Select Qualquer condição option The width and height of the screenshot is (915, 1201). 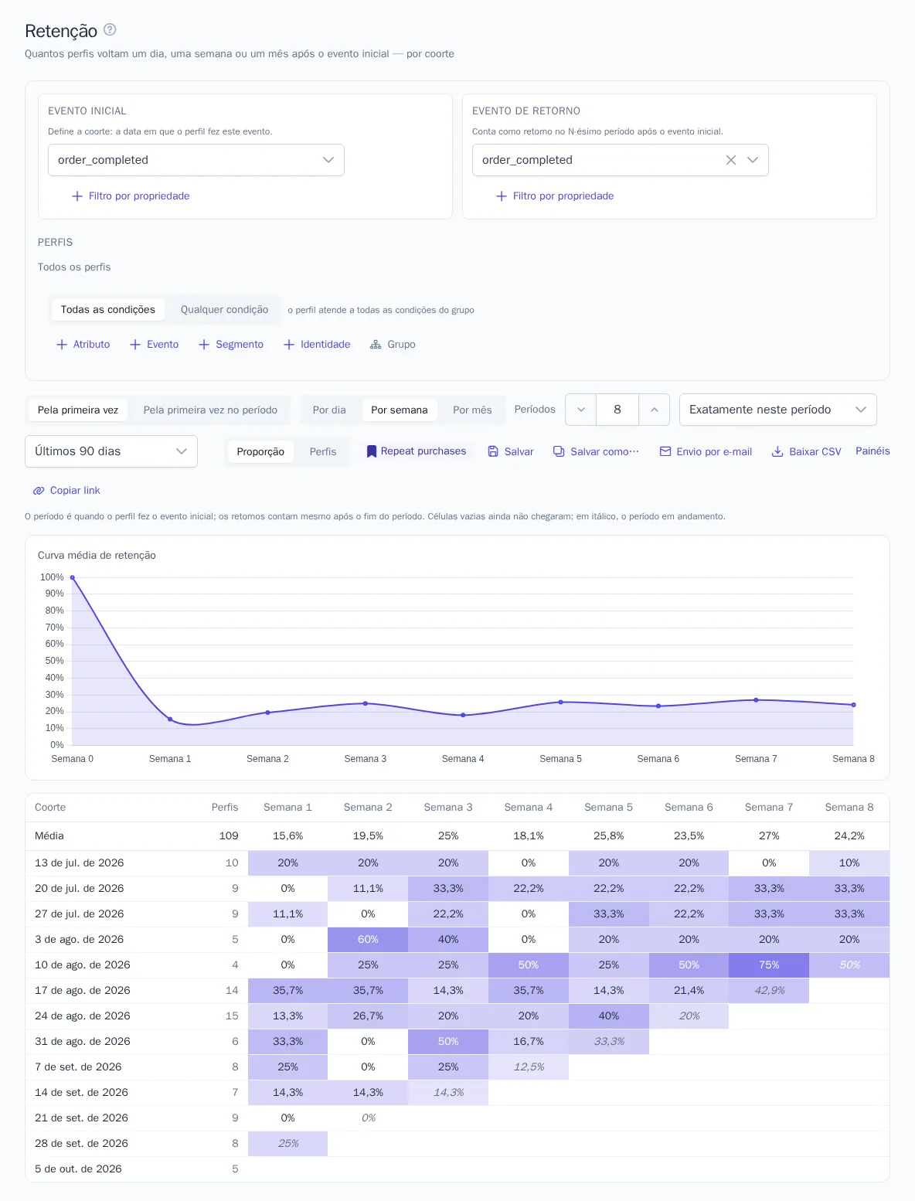pos(224,309)
